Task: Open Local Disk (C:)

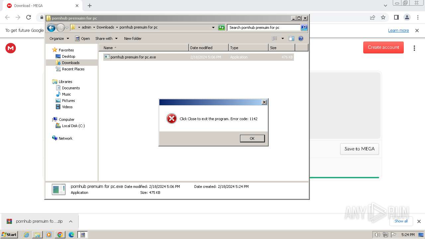Action: [x=73, y=126]
